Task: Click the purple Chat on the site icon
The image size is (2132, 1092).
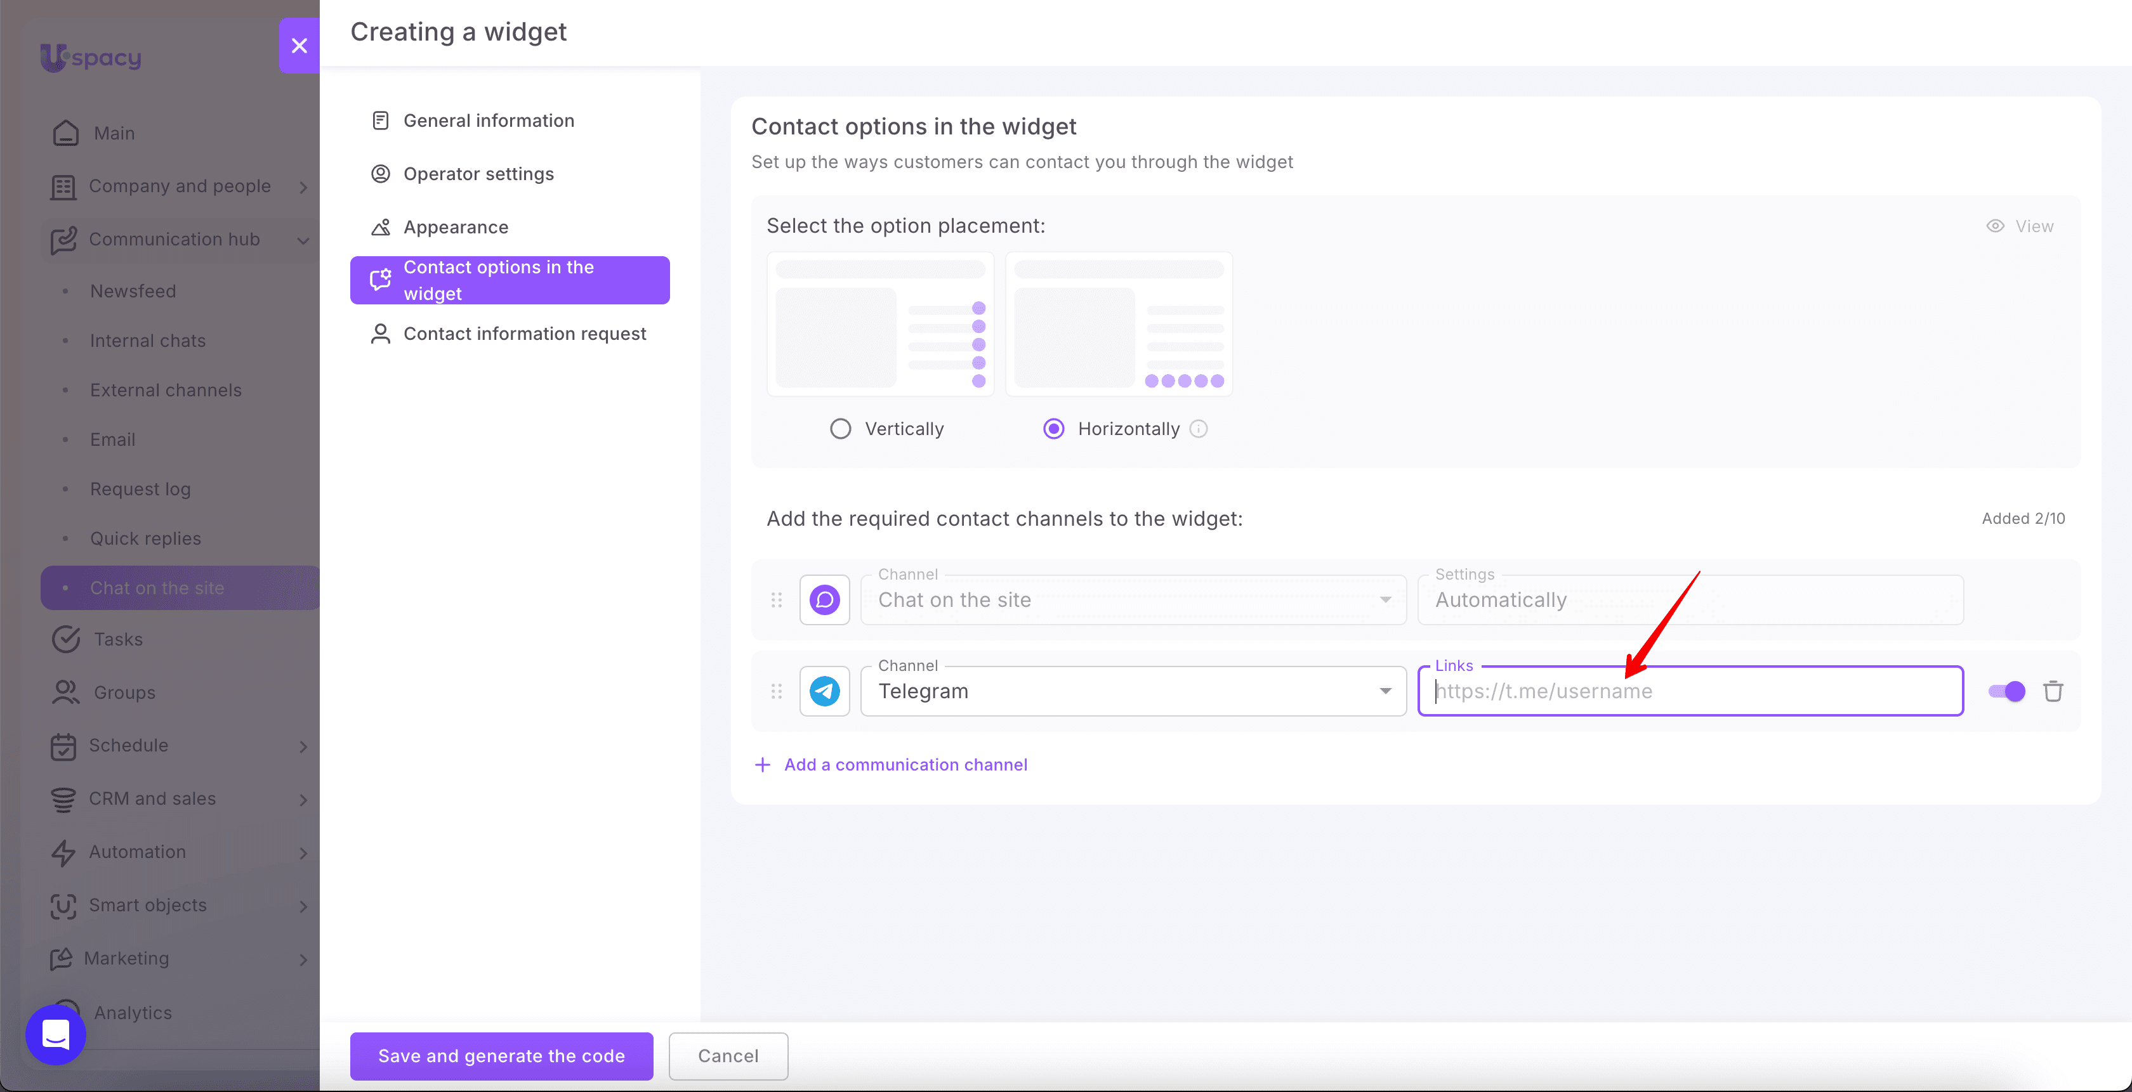Action: [824, 600]
